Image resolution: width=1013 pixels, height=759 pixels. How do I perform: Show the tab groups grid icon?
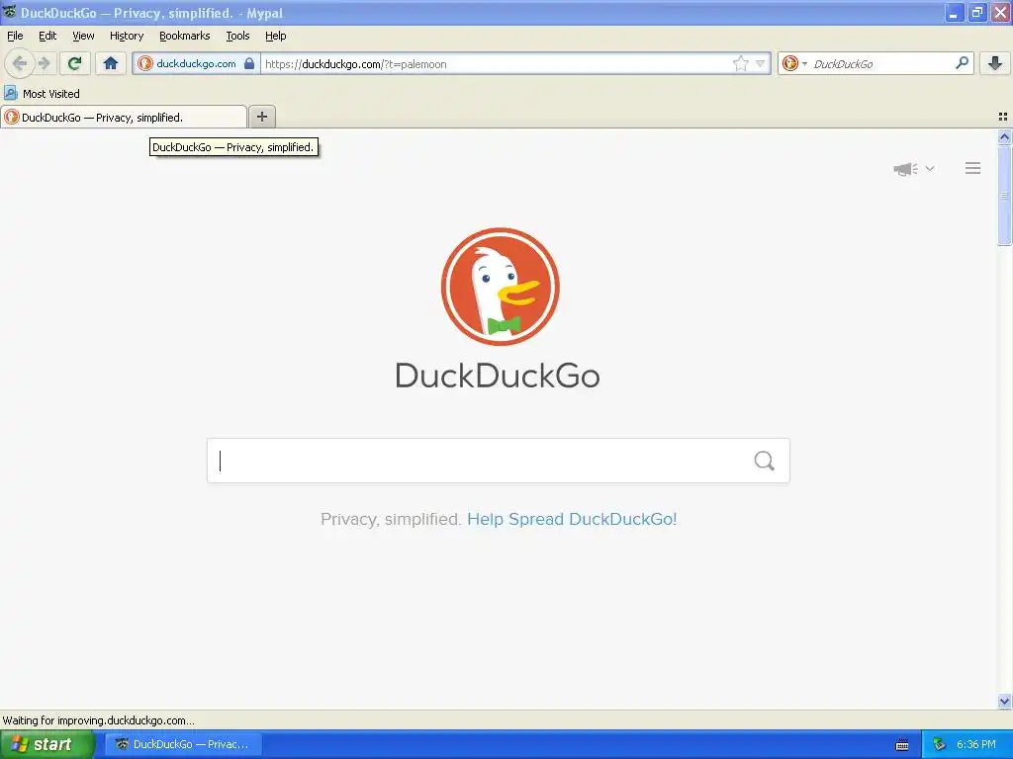[1003, 117]
